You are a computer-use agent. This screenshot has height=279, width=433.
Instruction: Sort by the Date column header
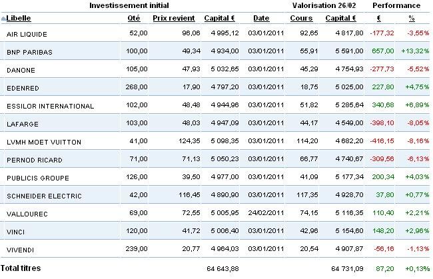261,18
